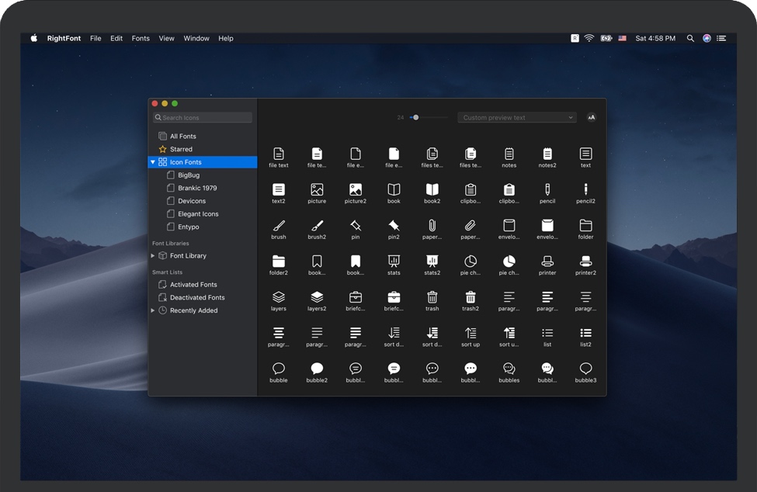Open macOS Spotlight search icon
This screenshot has height=492, width=757.
click(690, 38)
